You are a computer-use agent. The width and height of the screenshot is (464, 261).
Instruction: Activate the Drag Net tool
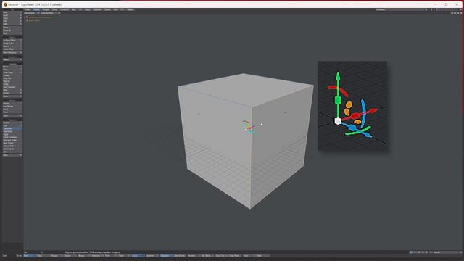pos(12,78)
